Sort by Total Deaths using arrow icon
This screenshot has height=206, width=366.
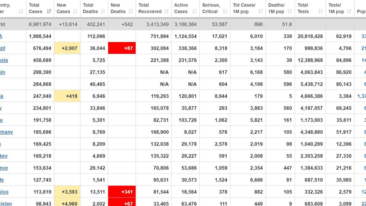(x=103, y=12)
